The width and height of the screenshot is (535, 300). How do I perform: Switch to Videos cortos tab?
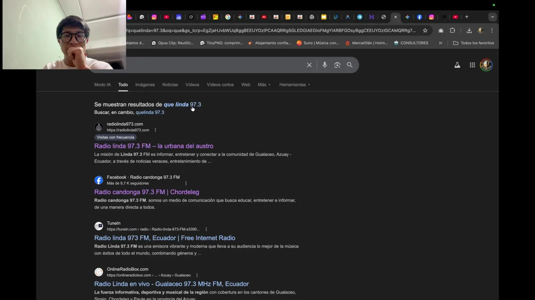coord(220,85)
